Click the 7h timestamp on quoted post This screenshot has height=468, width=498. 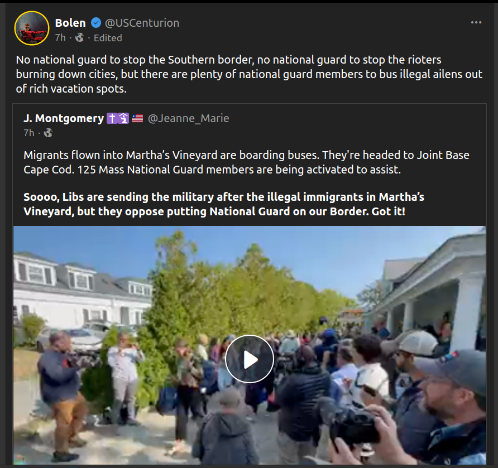point(29,133)
